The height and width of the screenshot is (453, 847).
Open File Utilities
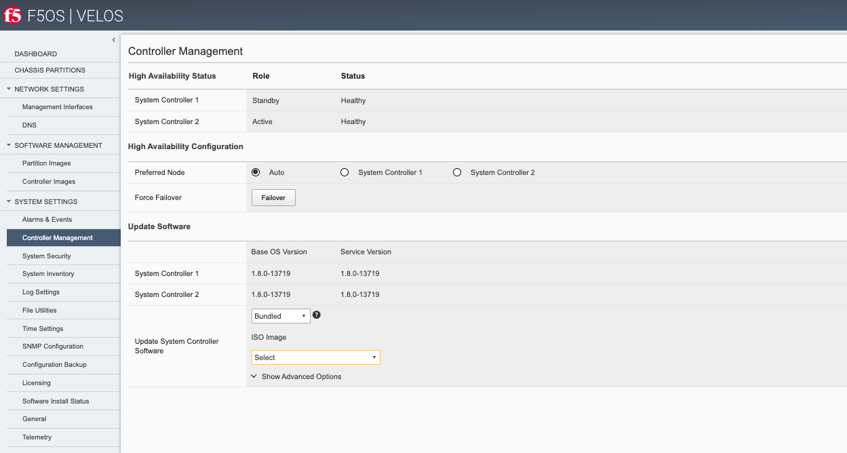click(39, 310)
